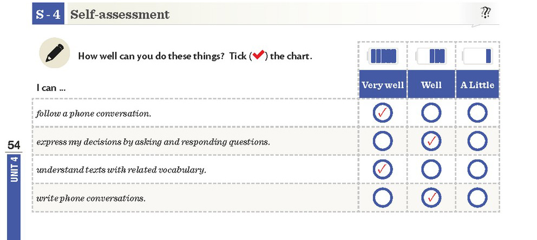Click the blue S-4 section badge

(48, 14)
